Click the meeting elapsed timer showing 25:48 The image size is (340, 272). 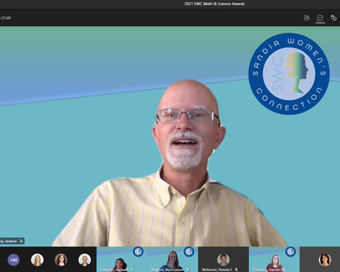pyautogui.click(x=6, y=18)
